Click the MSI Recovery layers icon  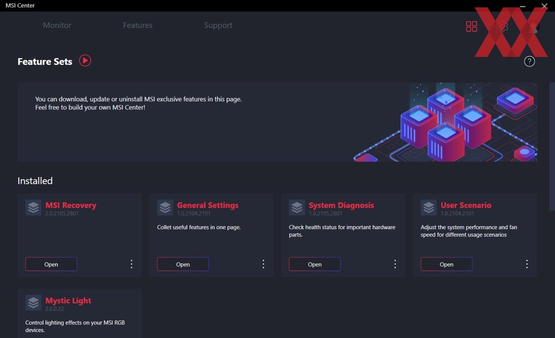(x=33, y=208)
